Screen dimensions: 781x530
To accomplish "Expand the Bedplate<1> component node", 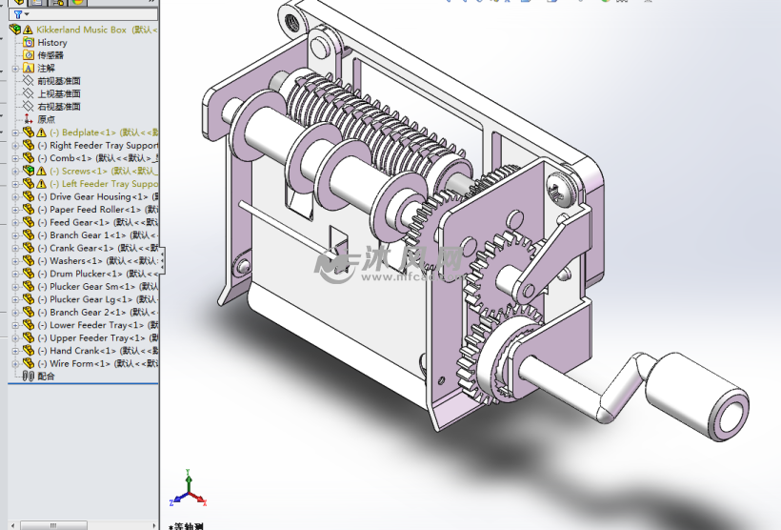I will 14,132.
